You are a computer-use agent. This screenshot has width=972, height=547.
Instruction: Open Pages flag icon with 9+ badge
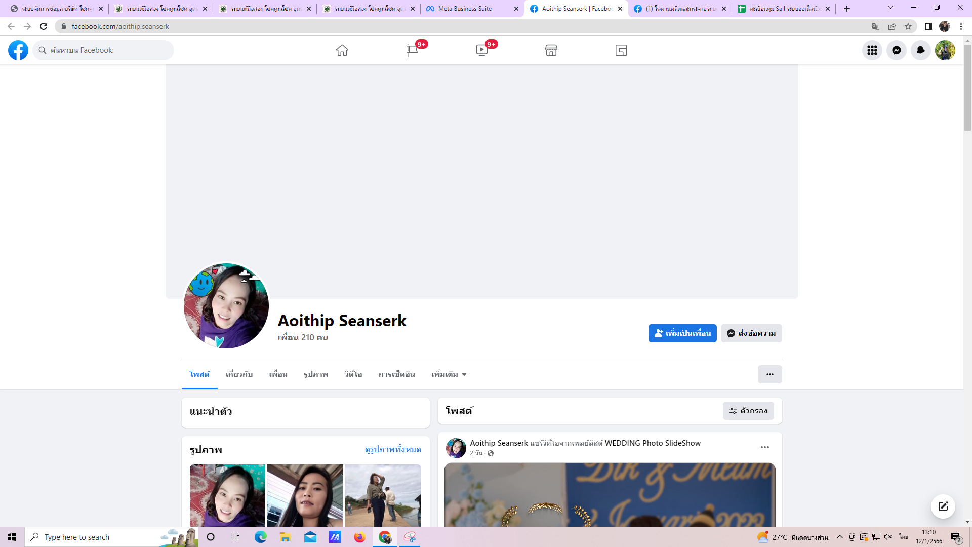(412, 50)
